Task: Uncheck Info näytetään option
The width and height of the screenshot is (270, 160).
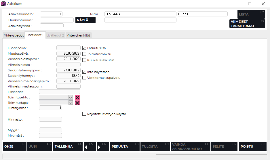Action: [x=84, y=72]
